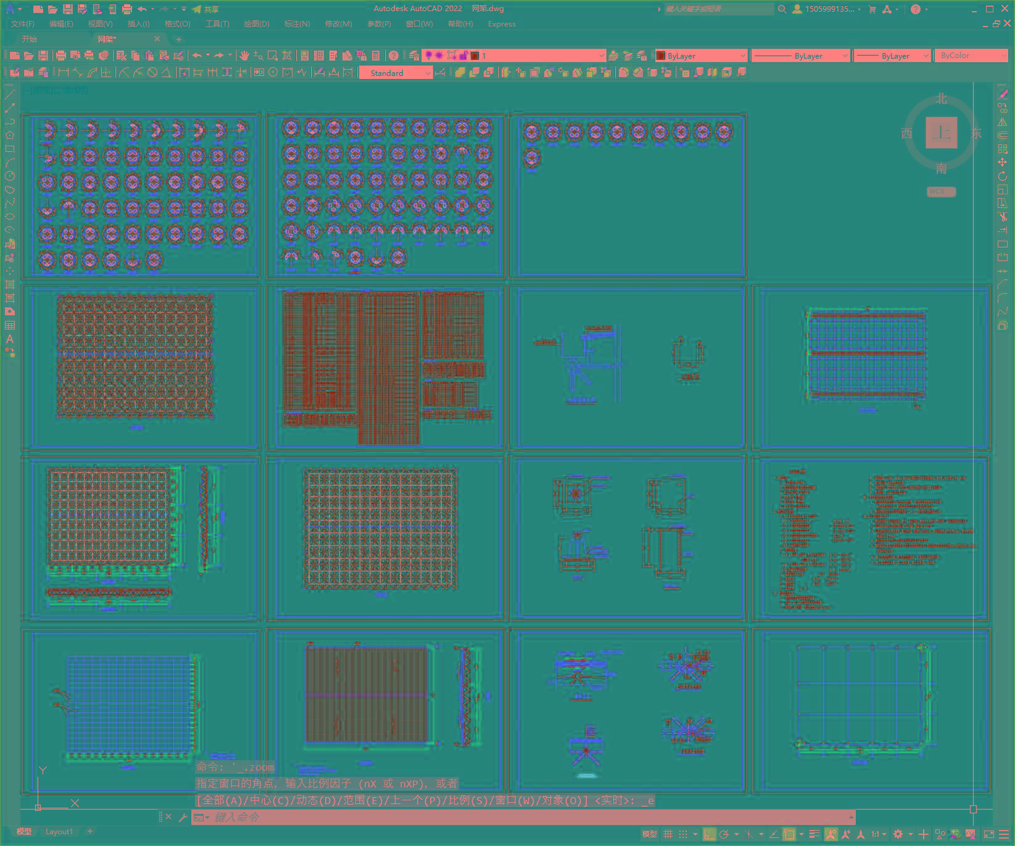Select the Aligned dimension tool
This screenshot has height=846, width=1015.
pyautogui.click(x=78, y=73)
